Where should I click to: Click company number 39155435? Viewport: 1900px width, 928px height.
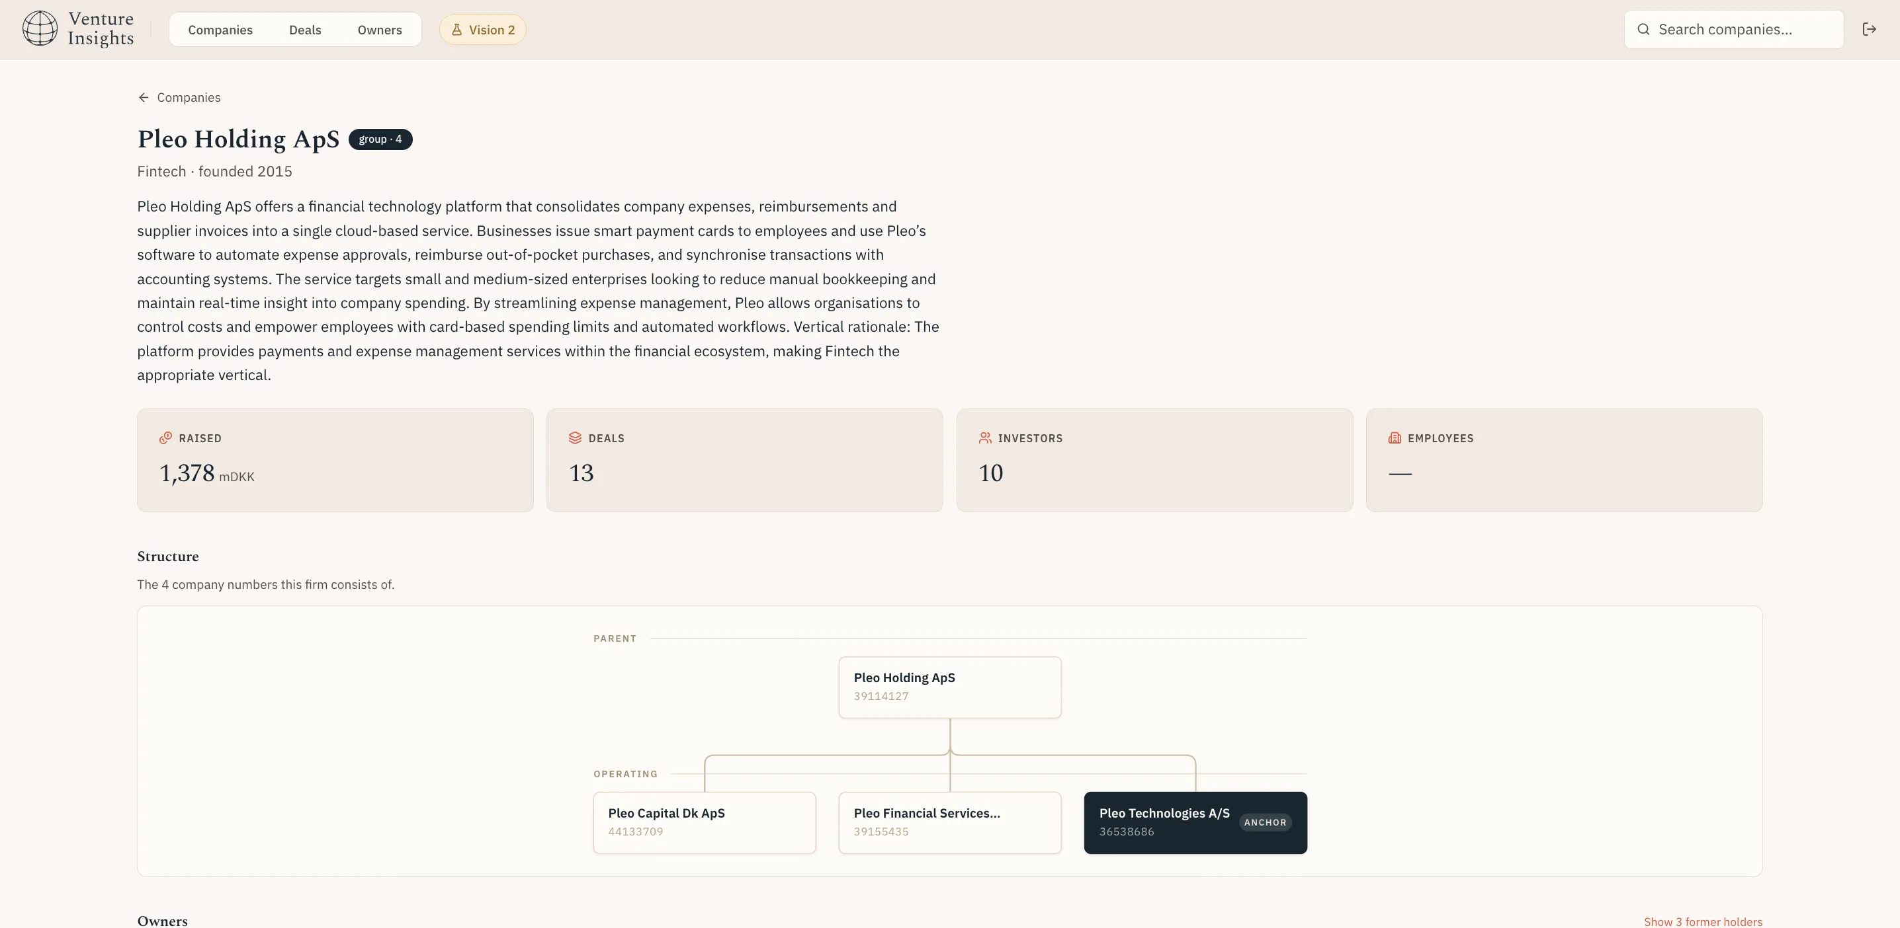click(881, 832)
